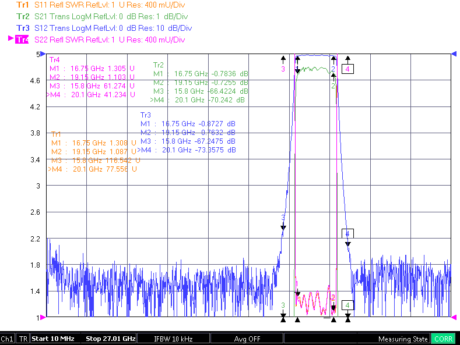Click Tr4 M4 20.1 GHz 41.234 U readout
The image size is (460, 345).
90,95
